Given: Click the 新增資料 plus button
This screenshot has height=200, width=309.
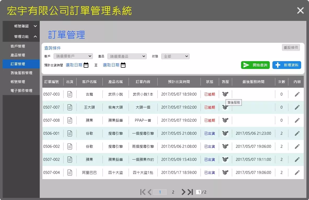Looking at the screenshot, I should pos(287,65).
